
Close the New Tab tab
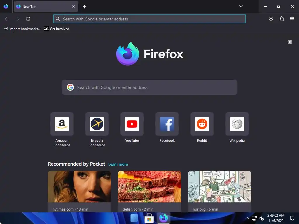click(x=74, y=6)
